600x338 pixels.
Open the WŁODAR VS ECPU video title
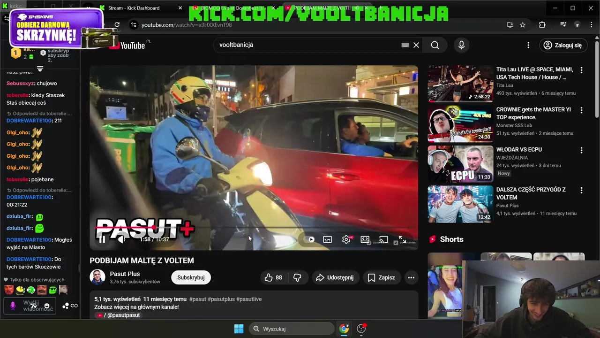point(519,149)
